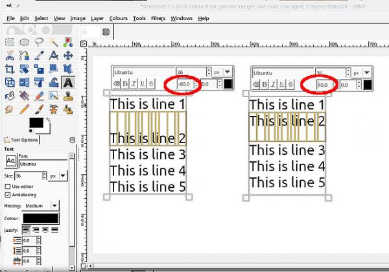Activate the Move tool

[68, 56]
